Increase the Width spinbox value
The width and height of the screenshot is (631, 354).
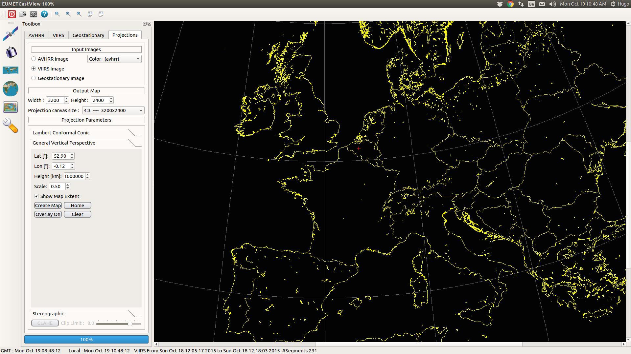(x=66, y=98)
